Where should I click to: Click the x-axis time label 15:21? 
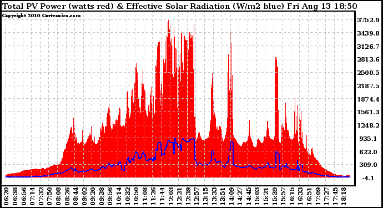(266, 196)
